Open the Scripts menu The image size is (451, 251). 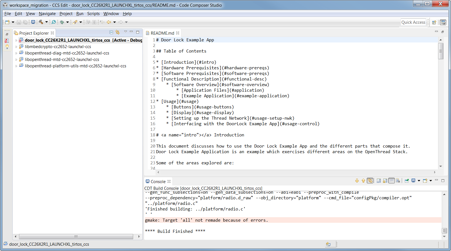[x=93, y=14]
